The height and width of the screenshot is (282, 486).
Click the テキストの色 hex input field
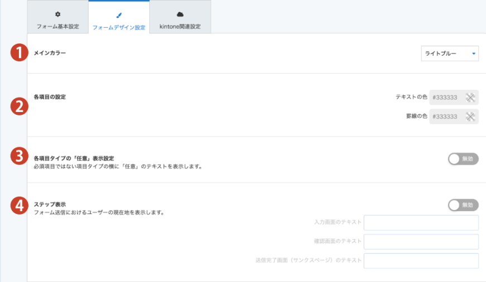pyautogui.click(x=454, y=98)
